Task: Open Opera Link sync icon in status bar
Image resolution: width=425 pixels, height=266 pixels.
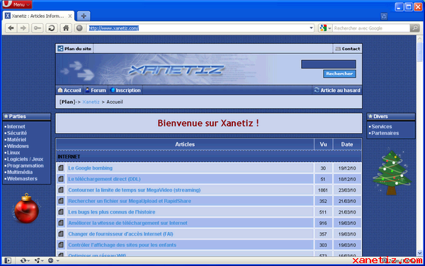Action: click(24, 260)
